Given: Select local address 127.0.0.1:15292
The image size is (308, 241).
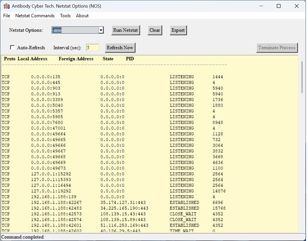Looking at the screenshot, I should (51, 174).
